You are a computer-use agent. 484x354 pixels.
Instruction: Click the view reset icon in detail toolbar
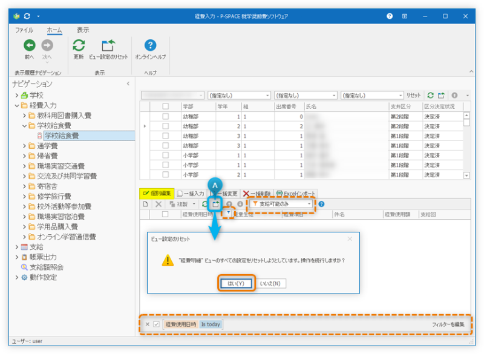click(x=216, y=204)
